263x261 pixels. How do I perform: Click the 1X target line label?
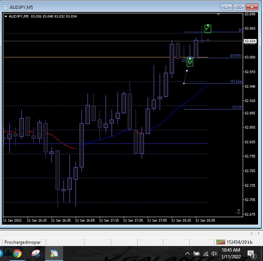tap(240, 30)
